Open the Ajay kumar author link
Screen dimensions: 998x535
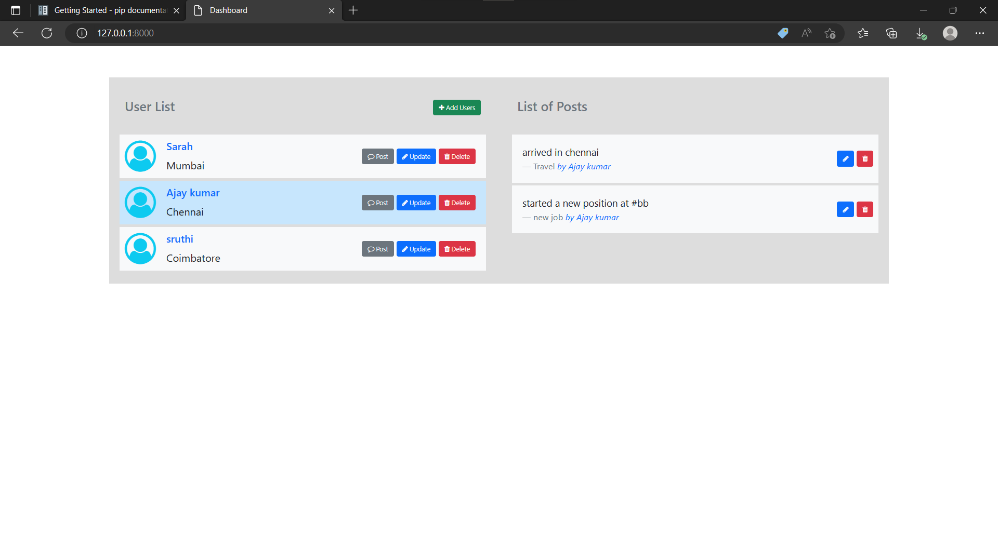592,217
